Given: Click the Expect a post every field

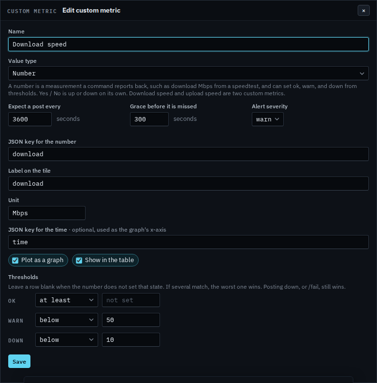Looking at the screenshot, I should [30, 119].
